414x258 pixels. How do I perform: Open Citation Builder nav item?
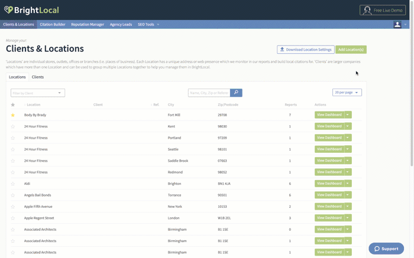point(53,25)
